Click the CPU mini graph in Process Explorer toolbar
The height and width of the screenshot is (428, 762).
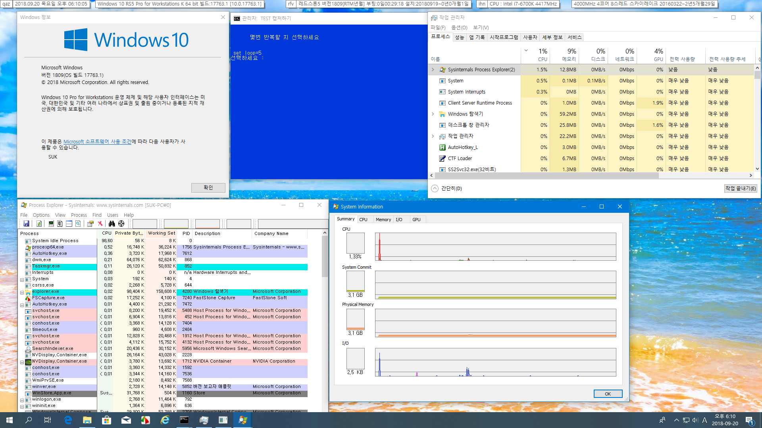pyautogui.click(x=145, y=224)
